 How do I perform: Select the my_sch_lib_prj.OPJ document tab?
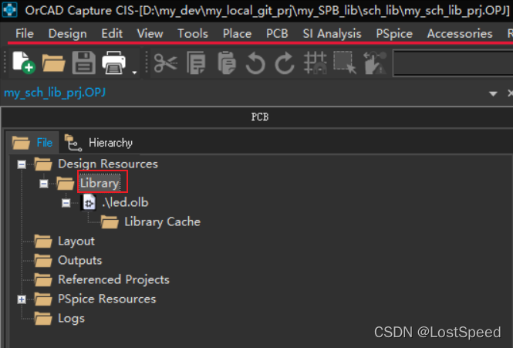53,93
